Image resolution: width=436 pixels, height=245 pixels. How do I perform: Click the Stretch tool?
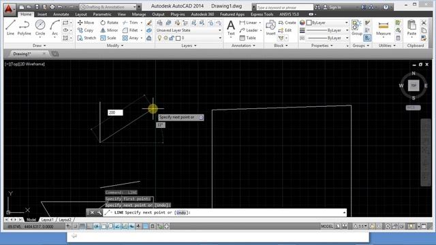coord(87,38)
